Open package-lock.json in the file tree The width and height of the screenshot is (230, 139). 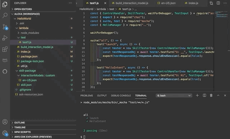pos(43,61)
